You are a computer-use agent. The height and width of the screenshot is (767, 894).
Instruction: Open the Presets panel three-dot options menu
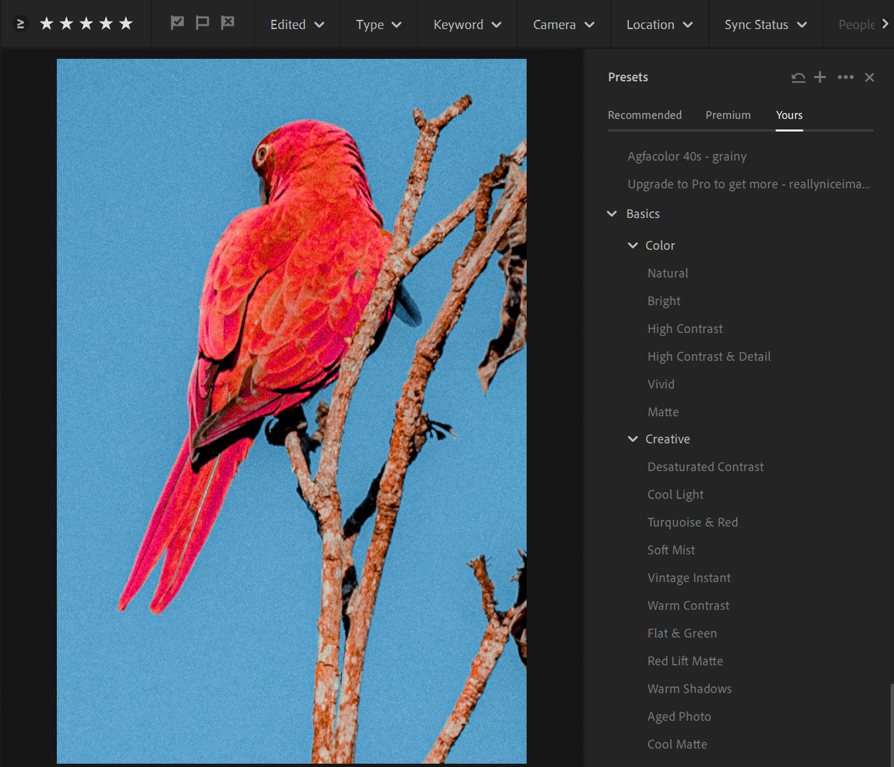click(846, 77)
